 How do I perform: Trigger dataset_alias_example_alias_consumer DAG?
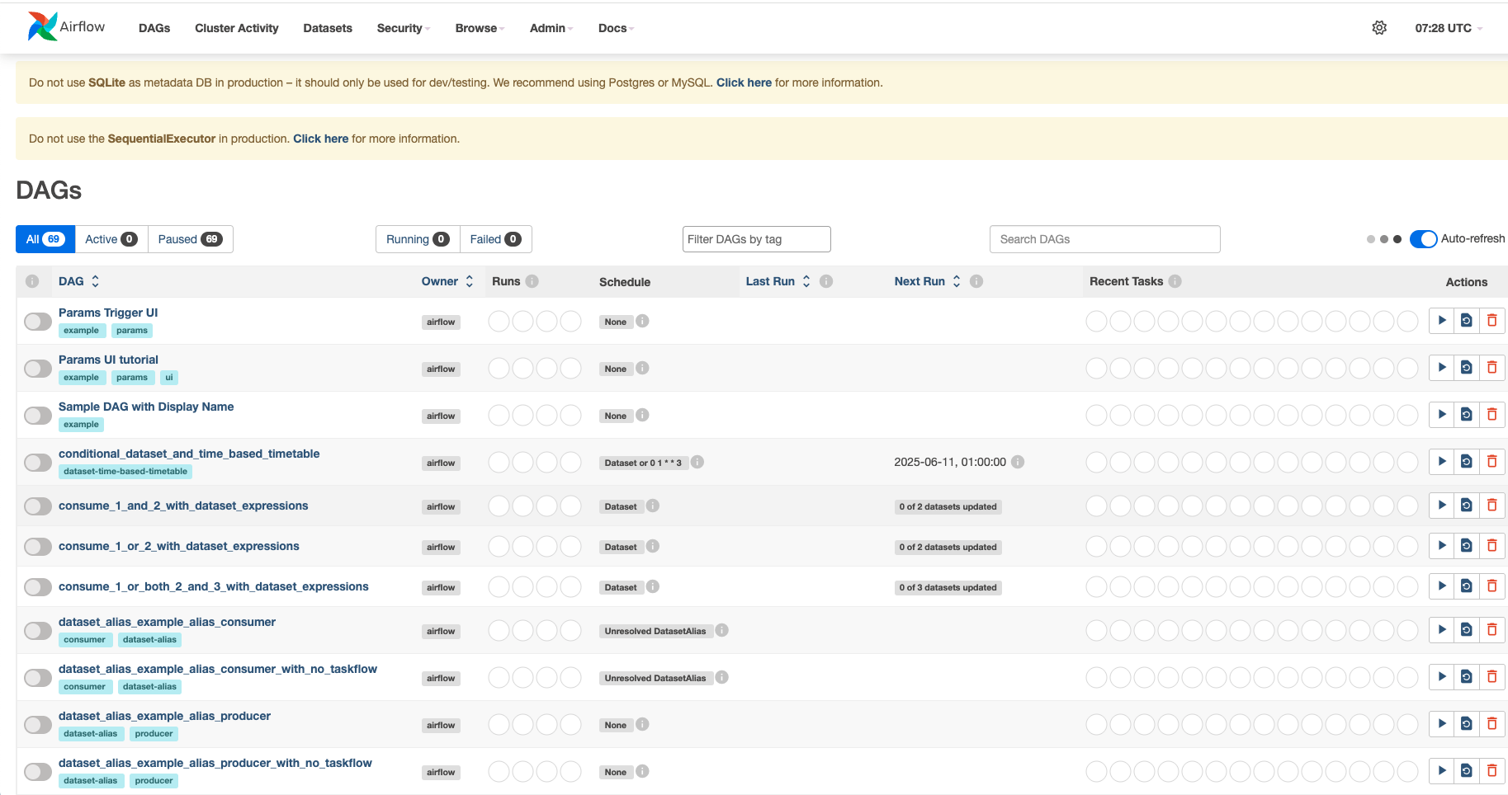tap(1441, 630)
